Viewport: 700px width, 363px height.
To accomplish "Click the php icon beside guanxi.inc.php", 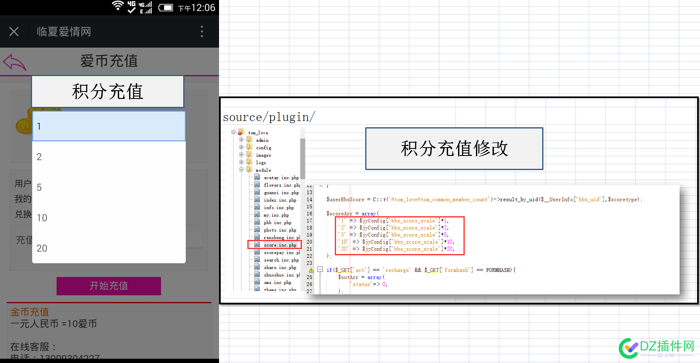I will (x=257, y=192).
